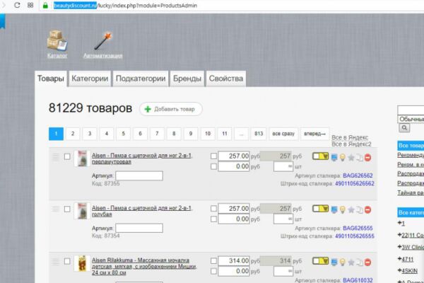Grab the drag handle of Rilakkuma row
This screenshot has width=424, height=283.
pos(55,261)
